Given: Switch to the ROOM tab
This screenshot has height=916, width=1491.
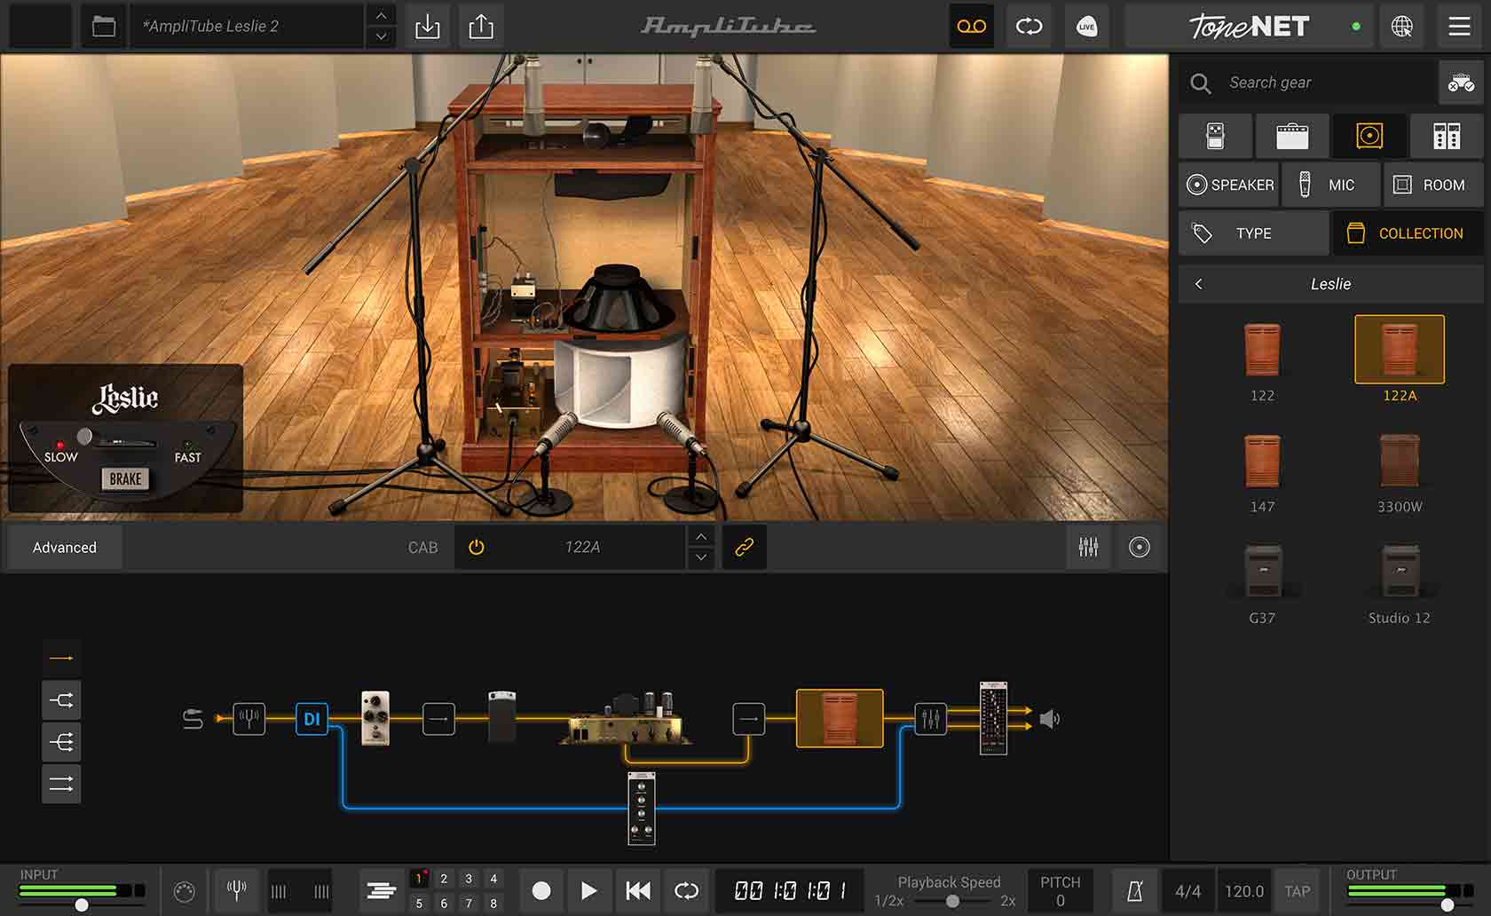Looking at the screenshot, I should pyautogui.click(x=1433, y=185).
